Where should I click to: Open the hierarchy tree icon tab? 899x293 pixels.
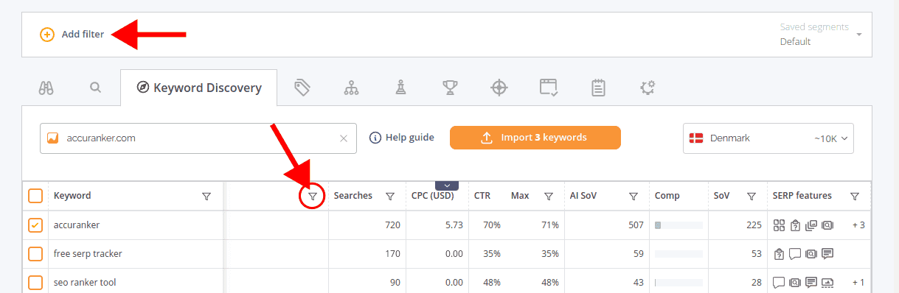click(x=351, y=88)
